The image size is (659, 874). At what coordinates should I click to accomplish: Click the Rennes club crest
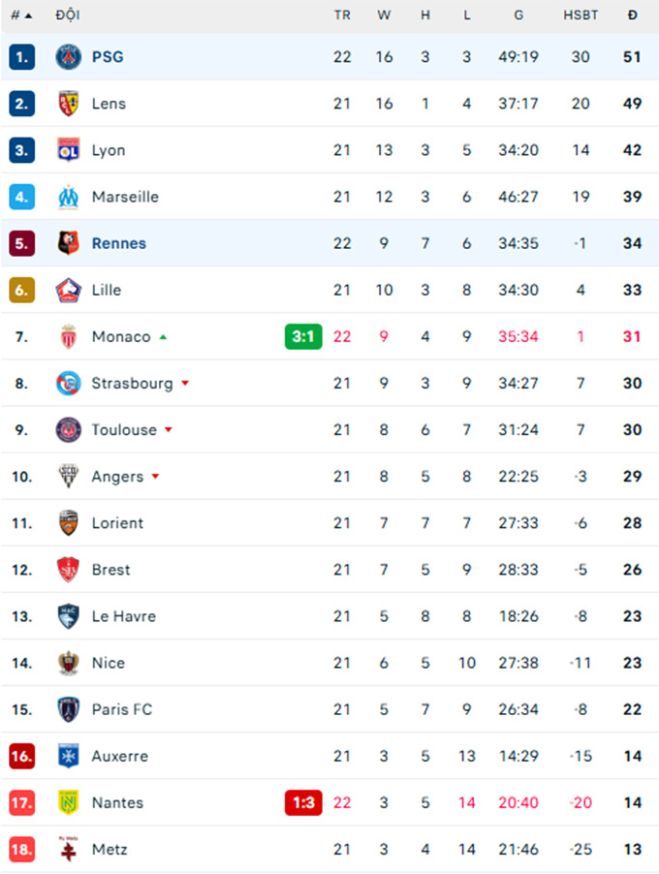pos(69,243)
